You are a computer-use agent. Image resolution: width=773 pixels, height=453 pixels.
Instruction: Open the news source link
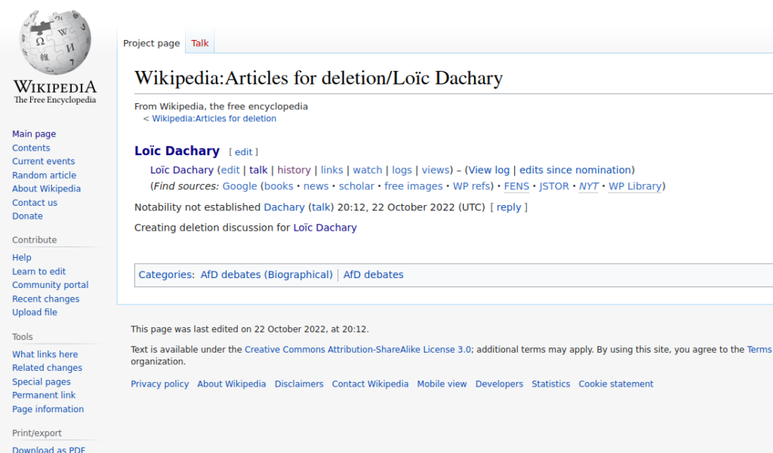(316, 186)
